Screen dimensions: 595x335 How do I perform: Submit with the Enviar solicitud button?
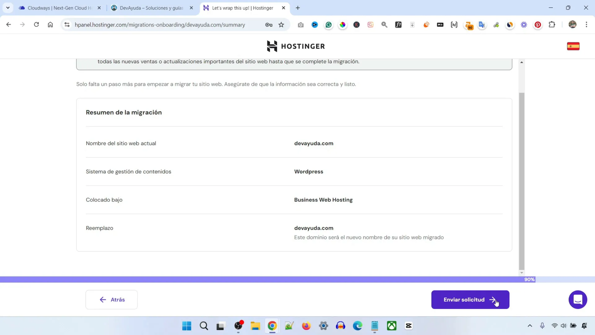pos(470,299)
